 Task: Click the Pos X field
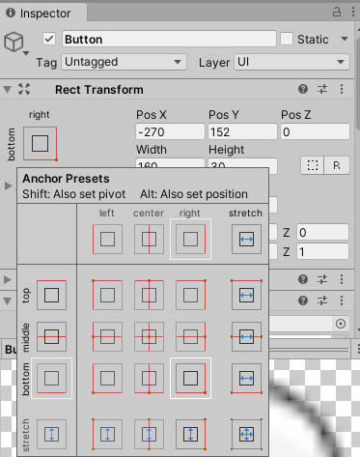170,131
